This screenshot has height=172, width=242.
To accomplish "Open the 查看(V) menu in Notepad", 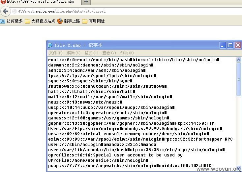I will click(109, 53).
